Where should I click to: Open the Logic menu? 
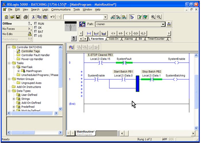pyautogui.click(x=45, y=9)
